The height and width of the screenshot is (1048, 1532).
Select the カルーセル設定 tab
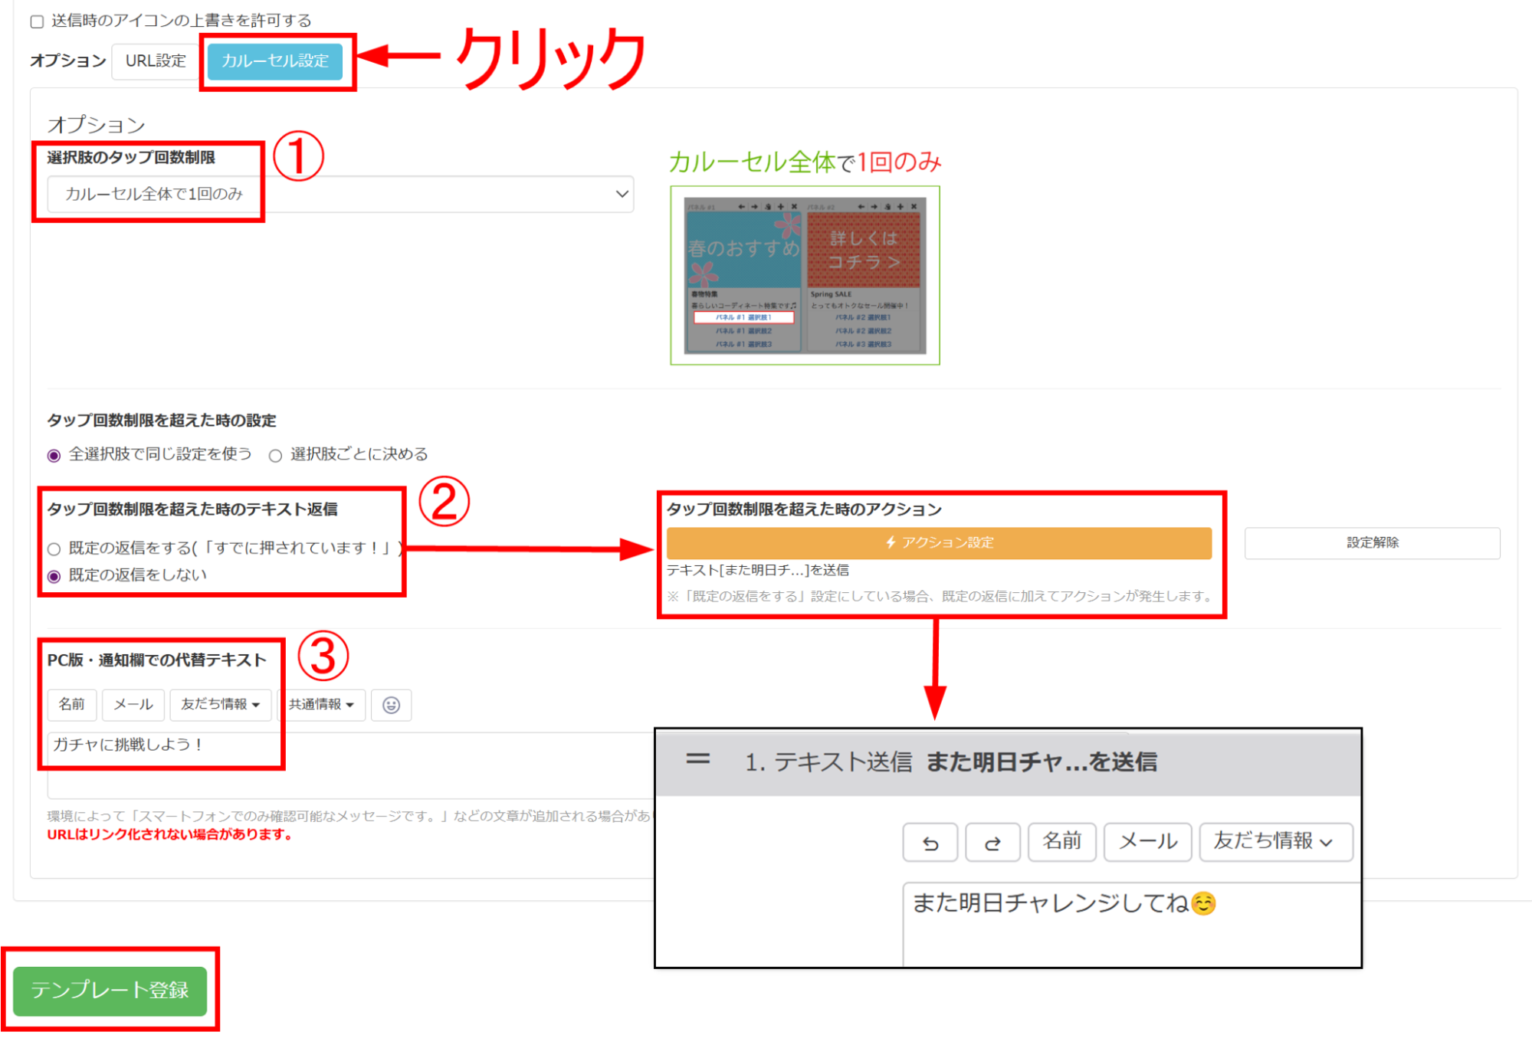tap(274, 61)
